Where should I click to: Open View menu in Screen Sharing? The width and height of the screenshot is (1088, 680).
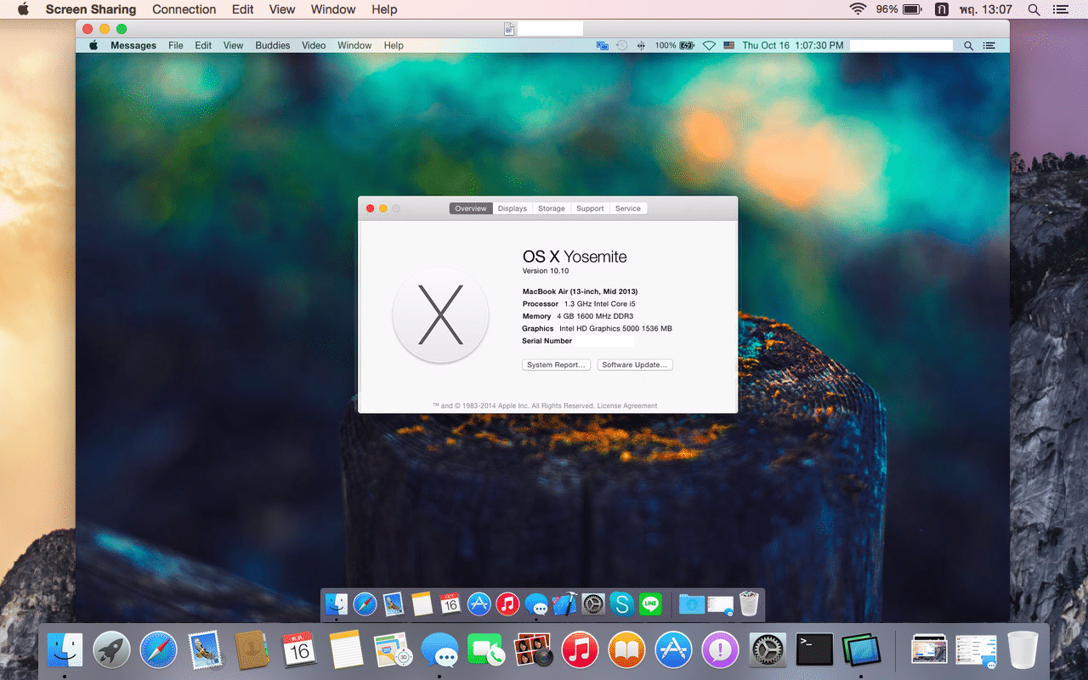(282, 9)
